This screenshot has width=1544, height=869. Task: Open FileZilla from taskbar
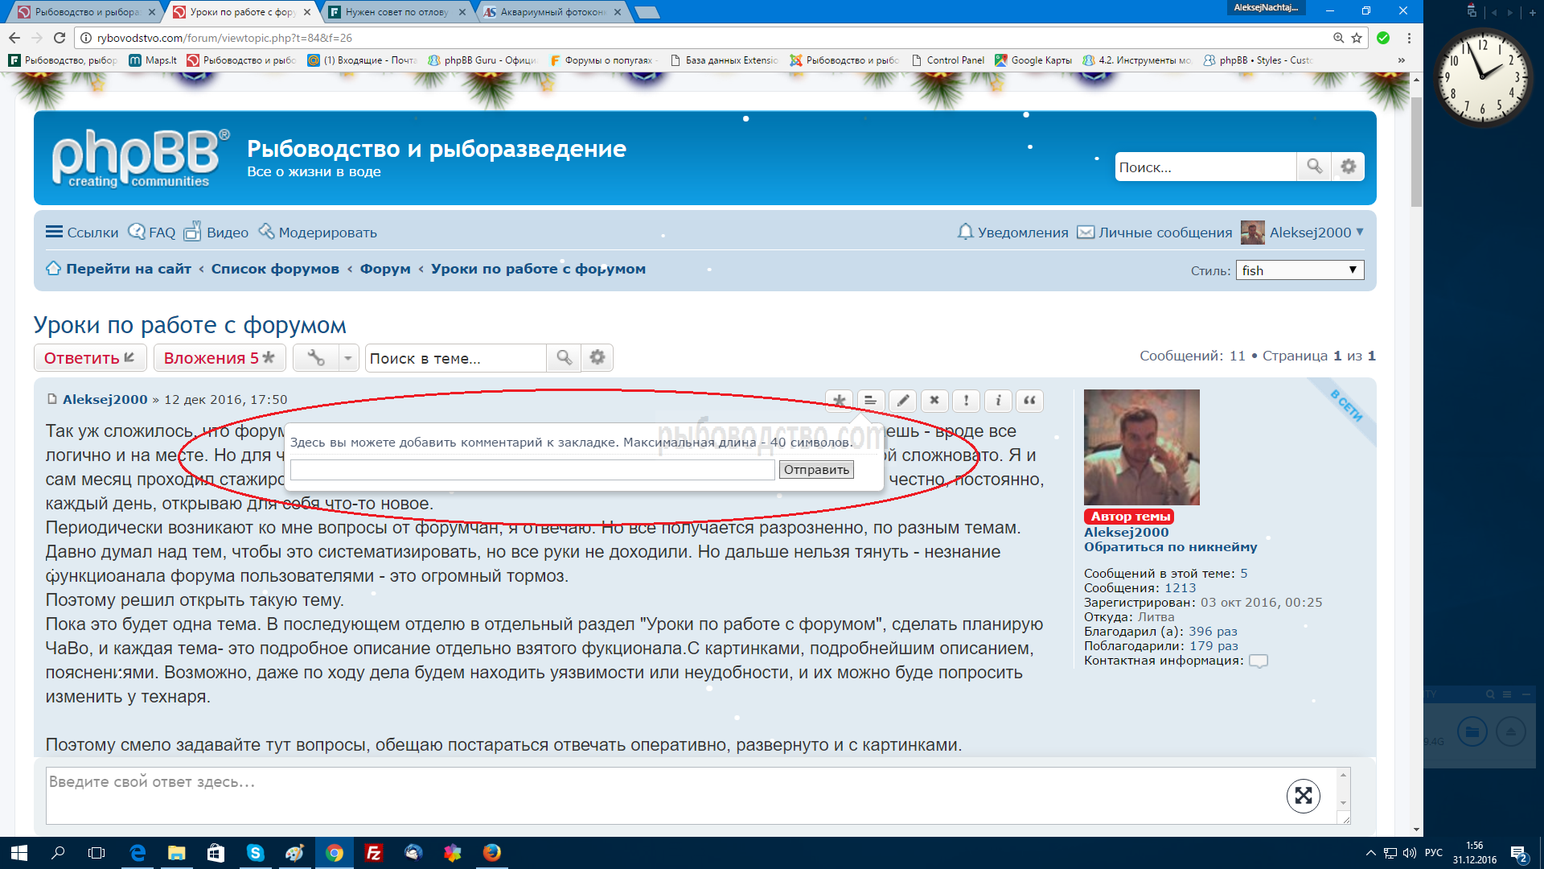[x=373, y=853]
